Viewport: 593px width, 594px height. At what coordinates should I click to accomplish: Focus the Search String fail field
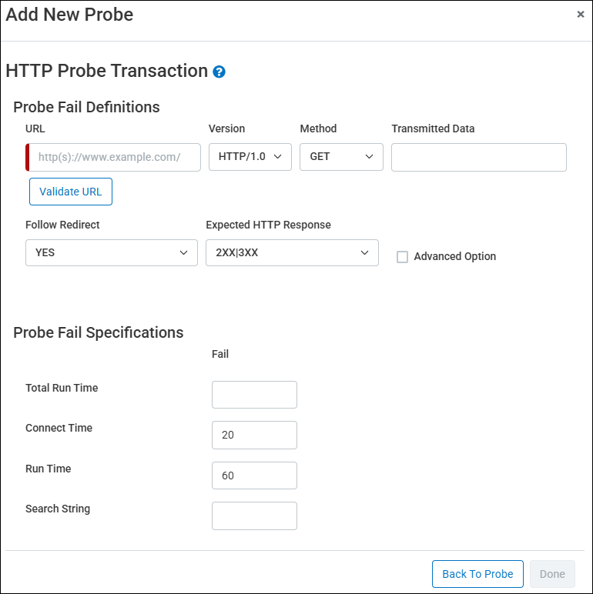tap(254, 516)
